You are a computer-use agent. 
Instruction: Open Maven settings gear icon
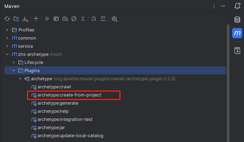click(115, 19)
